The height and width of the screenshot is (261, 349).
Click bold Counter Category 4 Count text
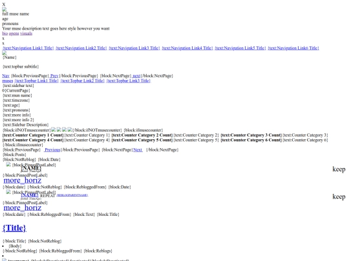(33, 140)
